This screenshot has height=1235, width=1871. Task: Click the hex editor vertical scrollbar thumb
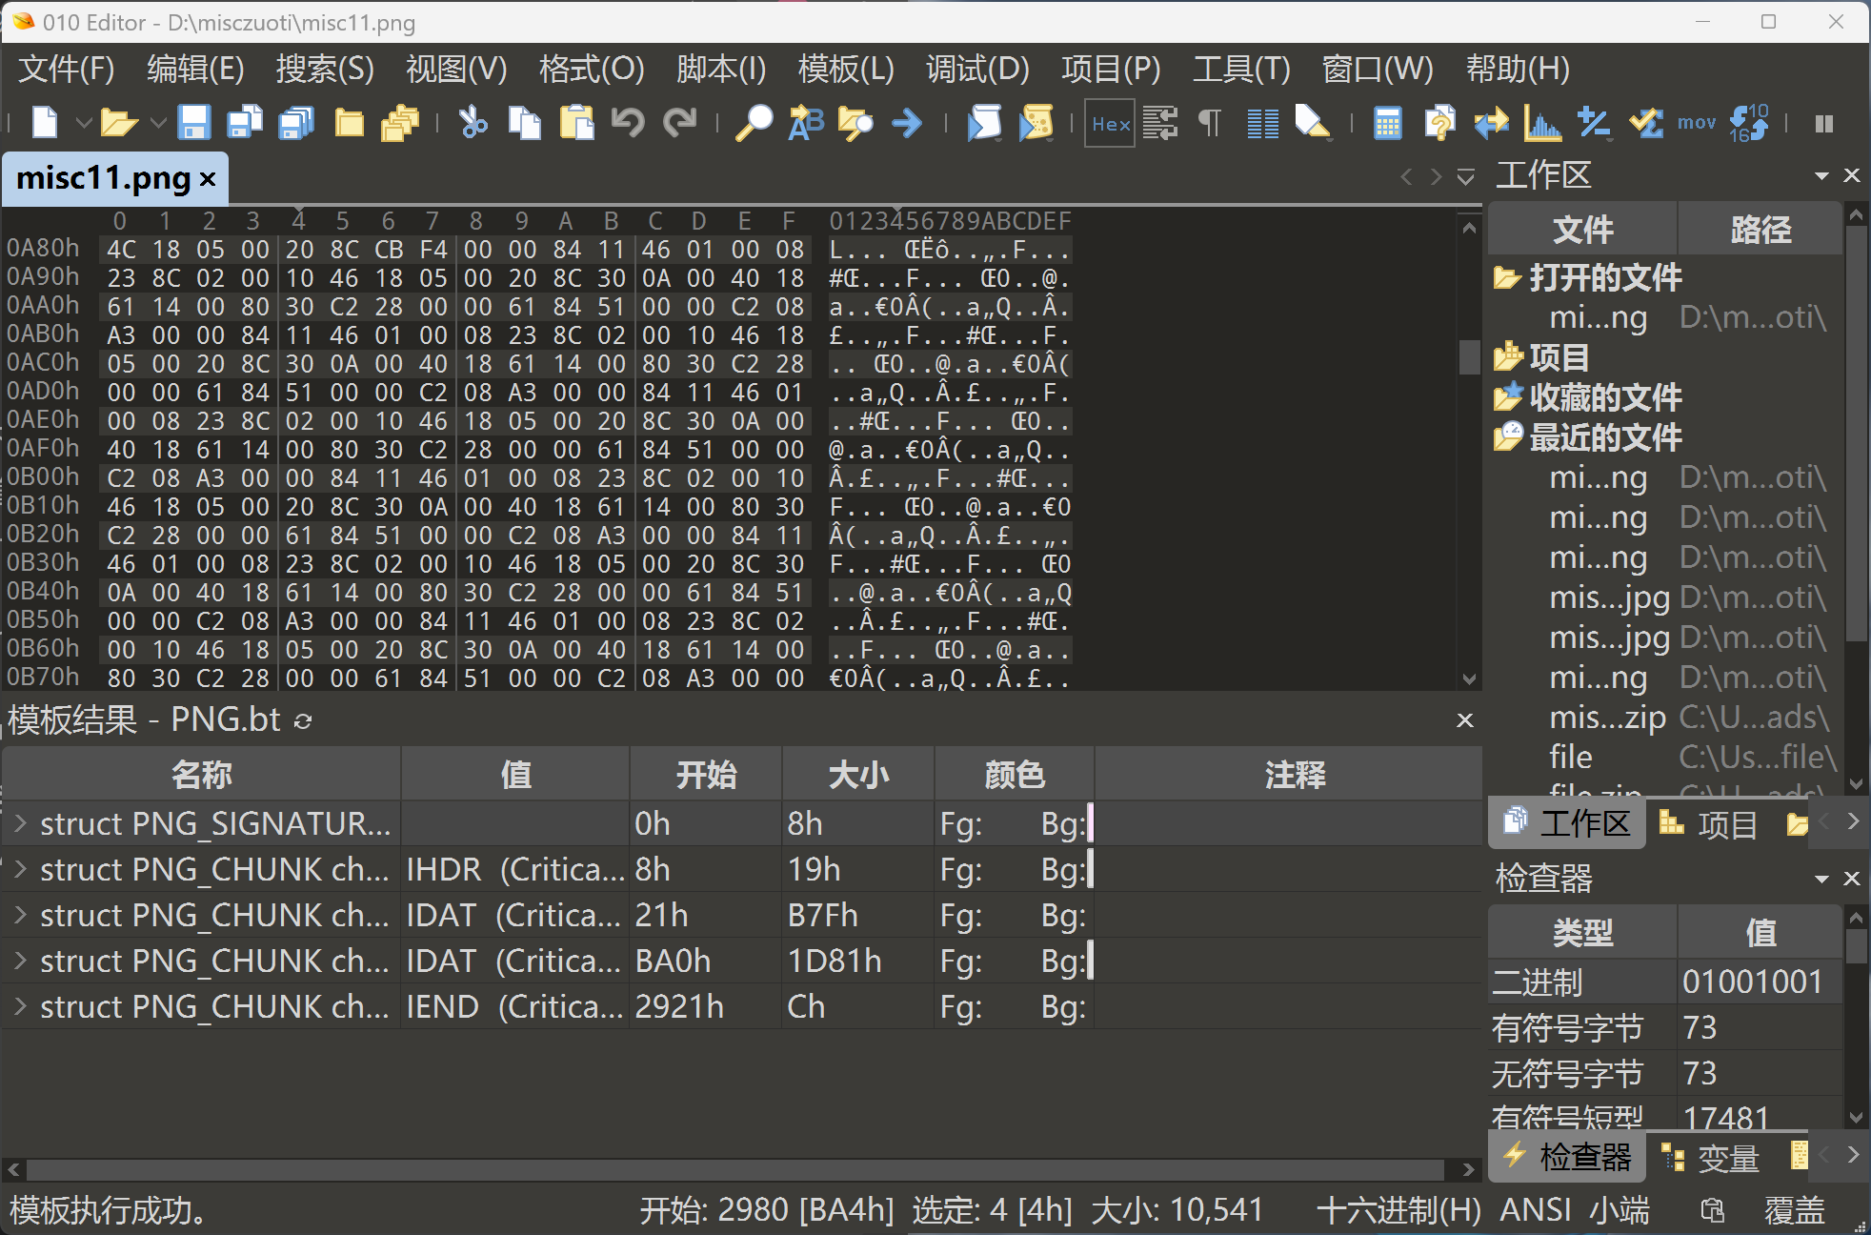pyautogui.click(x=1469, y=356)
